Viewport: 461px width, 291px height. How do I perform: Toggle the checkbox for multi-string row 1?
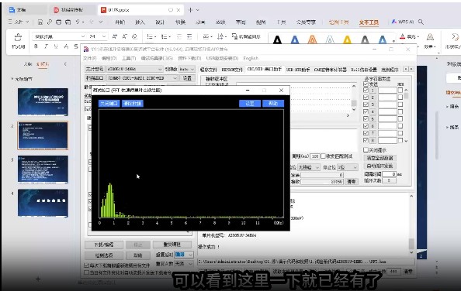coord(366,91)
